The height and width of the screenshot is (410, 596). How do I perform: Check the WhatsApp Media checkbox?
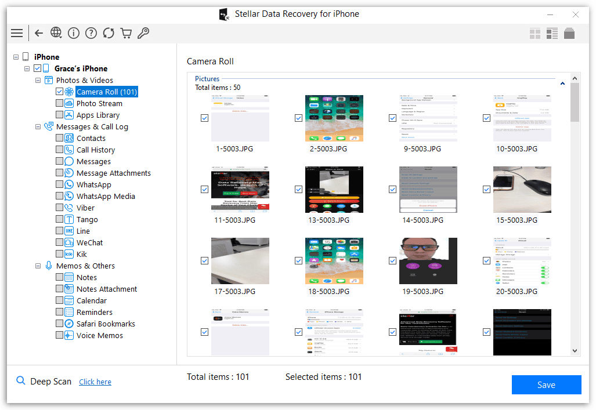tap(59, 195)
